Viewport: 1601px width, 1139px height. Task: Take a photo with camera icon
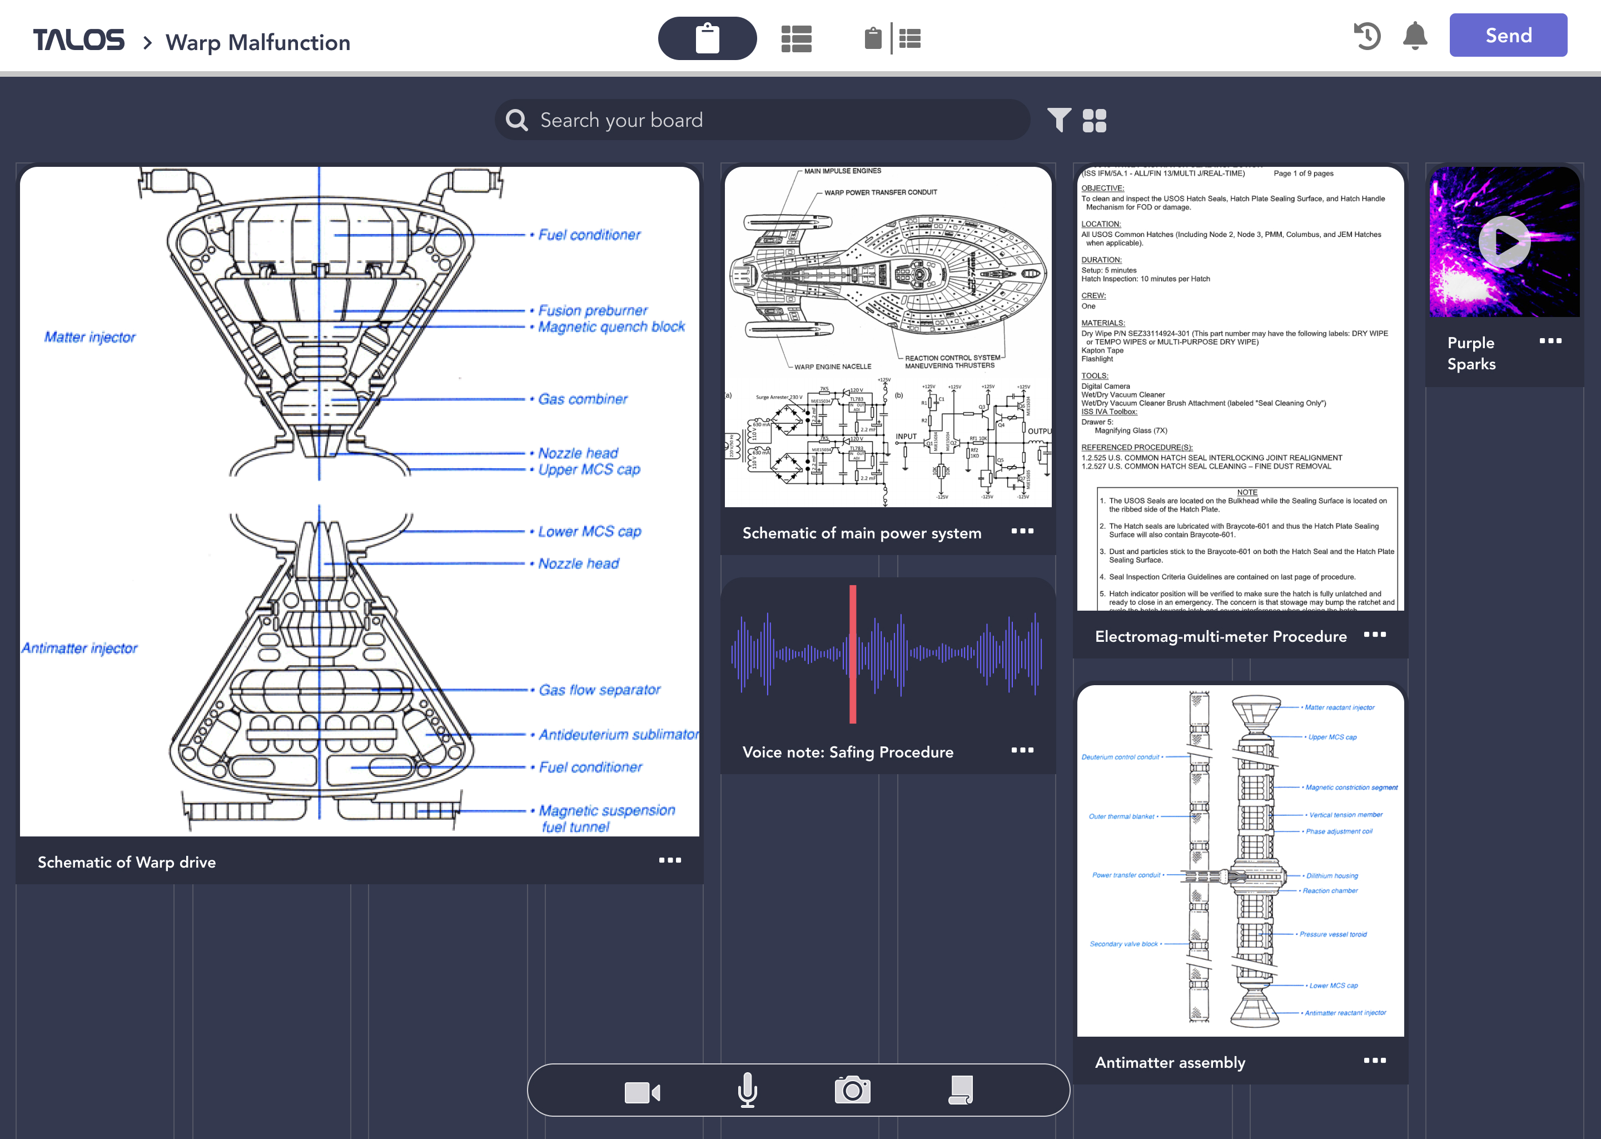(x=852, y=1090)
